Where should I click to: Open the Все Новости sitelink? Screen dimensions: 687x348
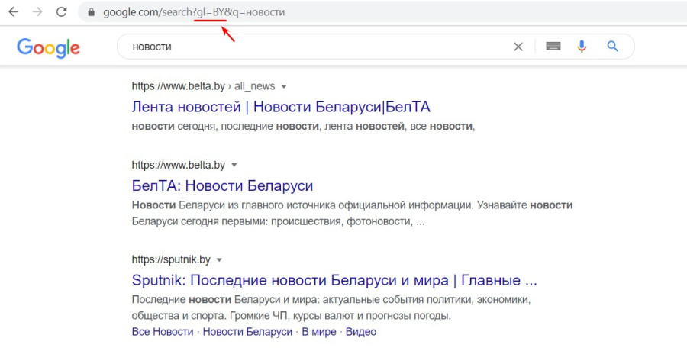tap(163, 332)
